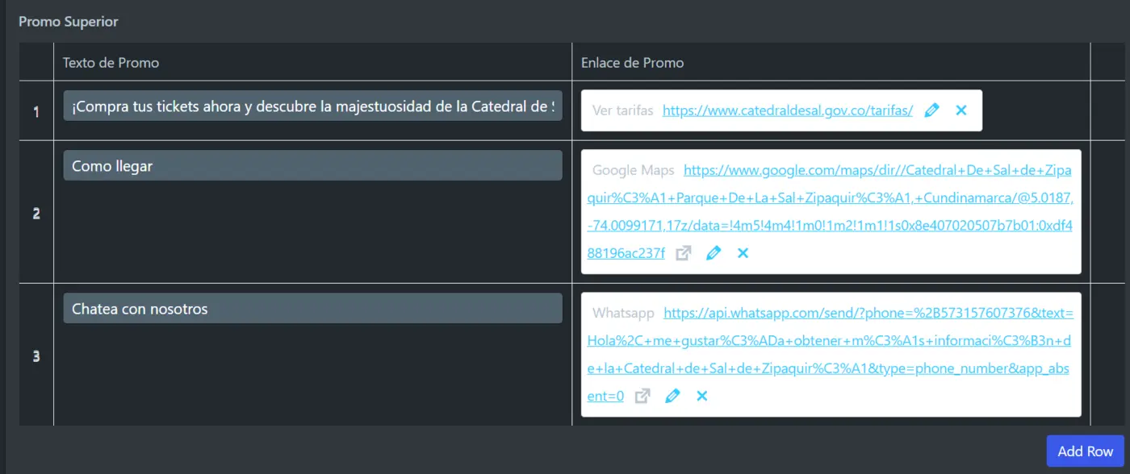This screenshot has height=474, width=1130.
Task: Remove the Whatsapp link using X icon
Action: [701, 396]
